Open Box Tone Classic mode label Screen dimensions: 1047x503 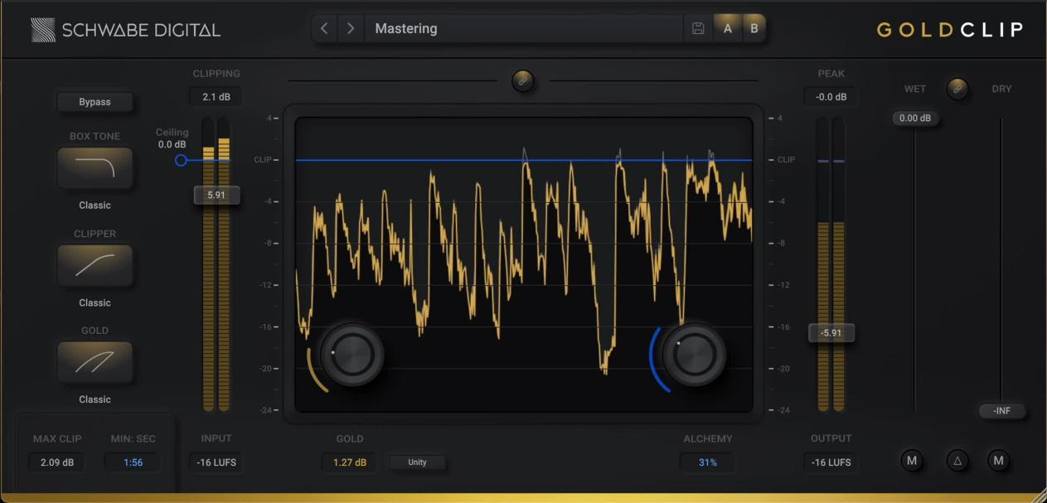pyautogui.click(x=95, y=206)
